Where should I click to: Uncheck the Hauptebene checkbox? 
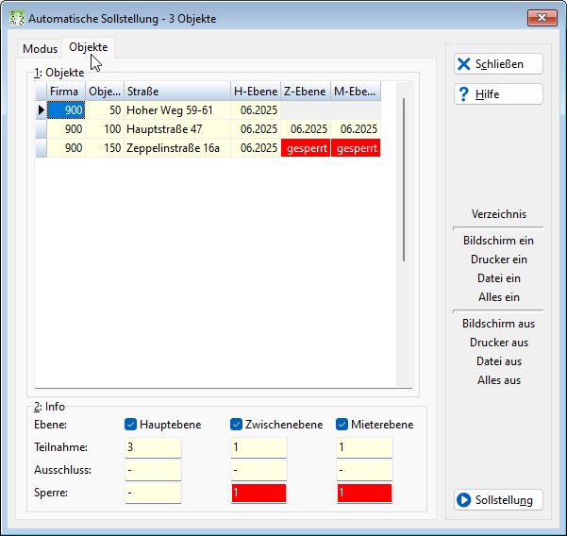pos(130,425)
